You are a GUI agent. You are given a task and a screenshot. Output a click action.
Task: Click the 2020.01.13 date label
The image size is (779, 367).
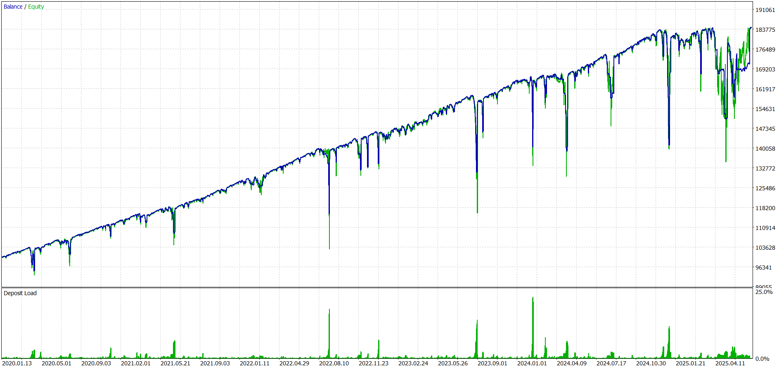point(17,363)
